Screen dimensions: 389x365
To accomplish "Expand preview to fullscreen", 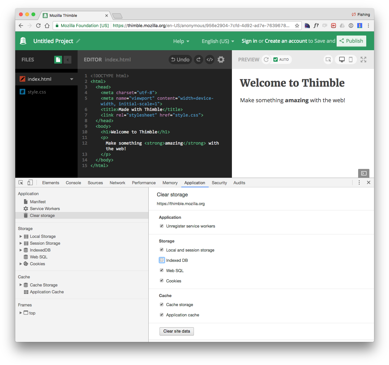I will [x=363, y=60].
